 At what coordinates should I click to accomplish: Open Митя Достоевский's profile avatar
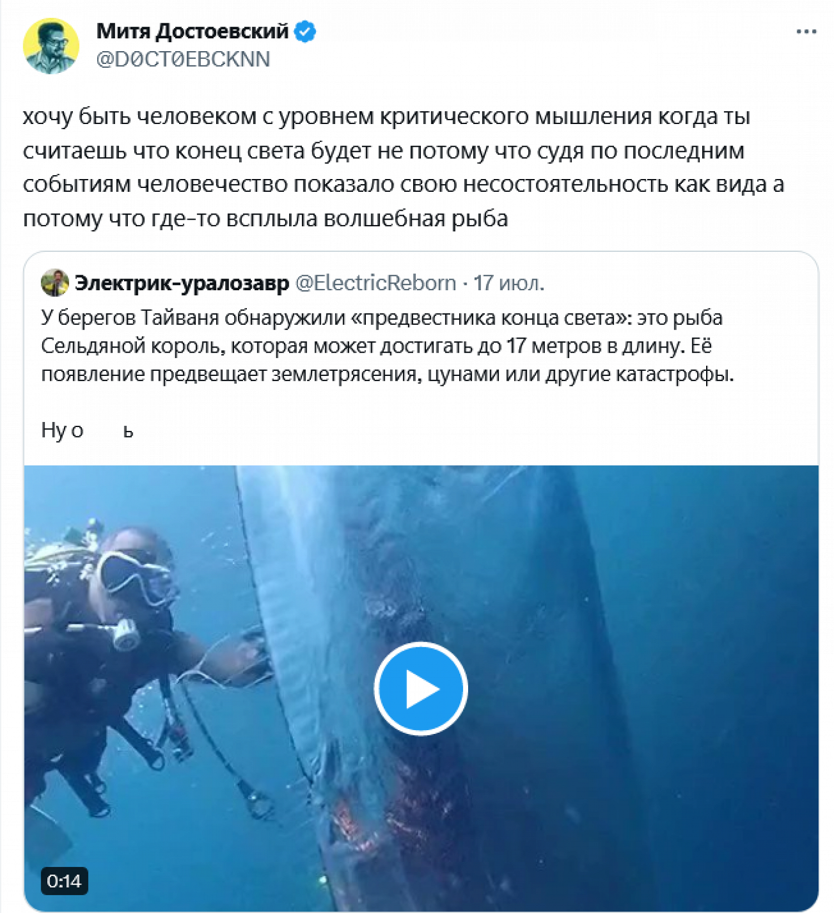click(x=51, y=46)
